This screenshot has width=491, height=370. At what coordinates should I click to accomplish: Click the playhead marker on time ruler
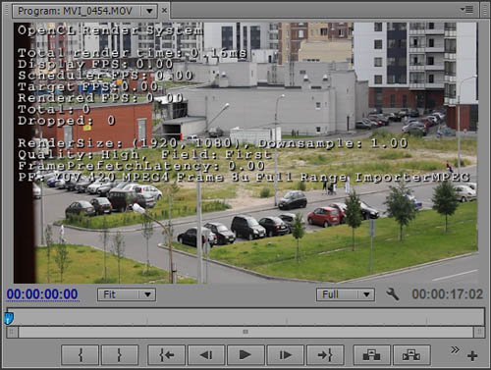(x=9, y=318)
